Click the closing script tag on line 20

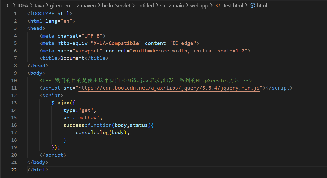(x=53, y=155)
